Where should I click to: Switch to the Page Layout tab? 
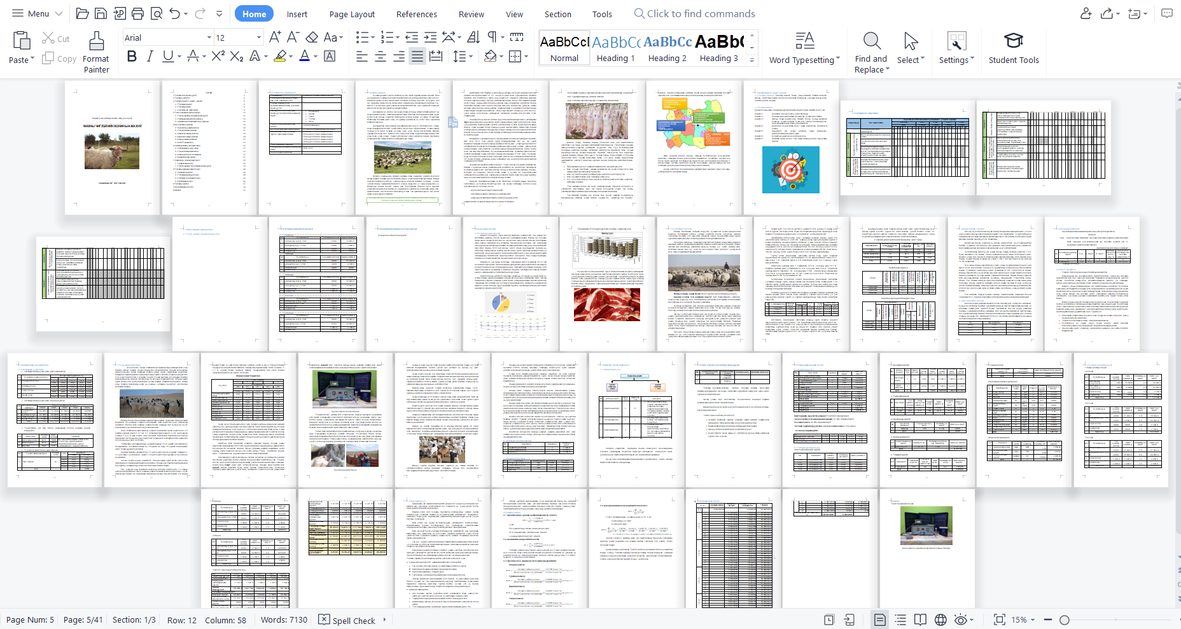tap(352, 14)
